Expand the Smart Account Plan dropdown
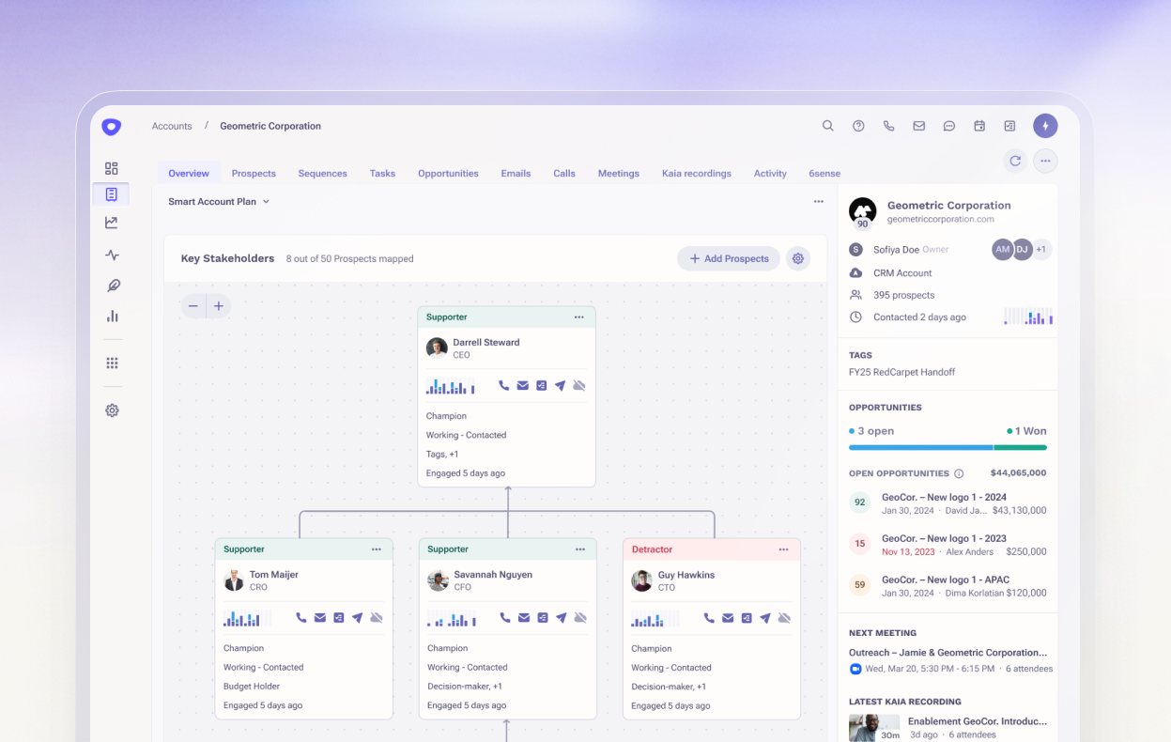1171x742 pixels. [219, 201]
